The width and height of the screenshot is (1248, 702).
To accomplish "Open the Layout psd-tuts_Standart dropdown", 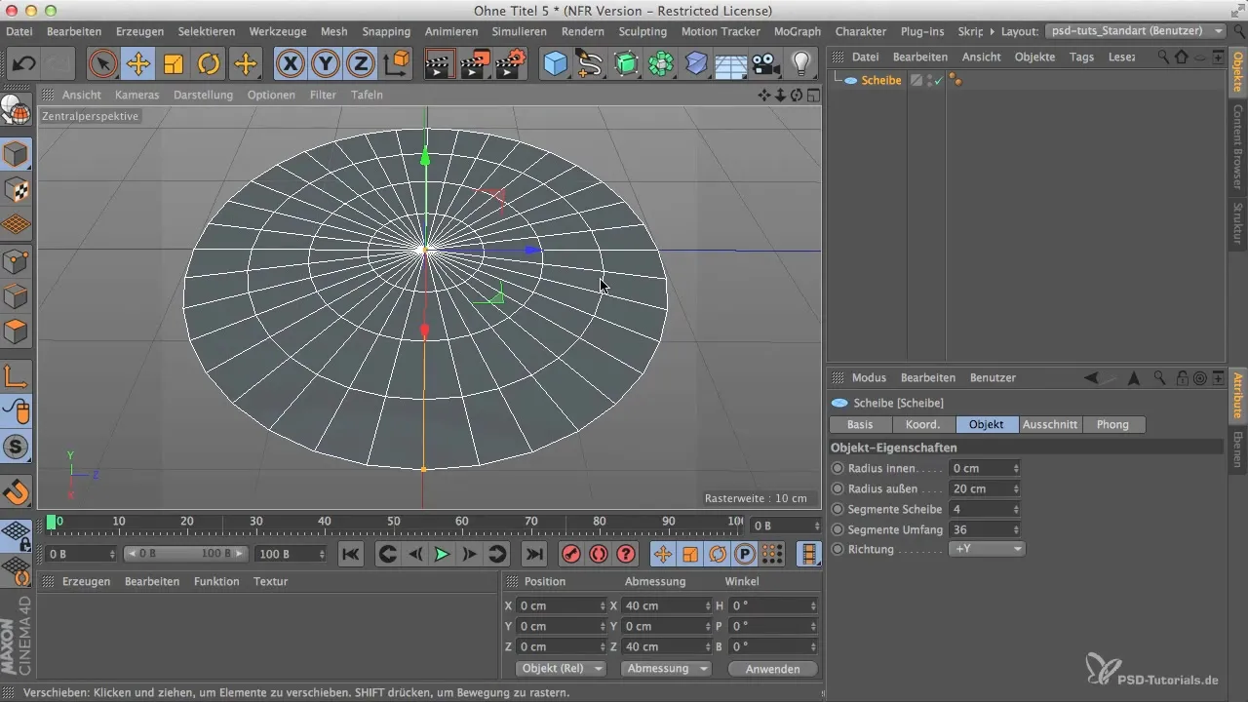I will [1134, 31].
